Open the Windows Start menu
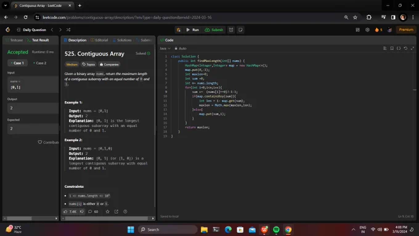419x236 pixels. pyautogui.click(x=131, y=230)
